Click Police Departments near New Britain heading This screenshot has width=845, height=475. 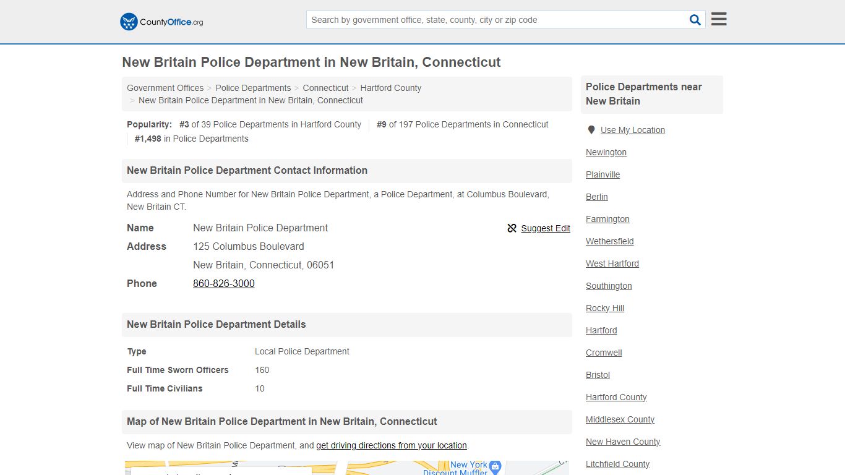click(644, 94)
